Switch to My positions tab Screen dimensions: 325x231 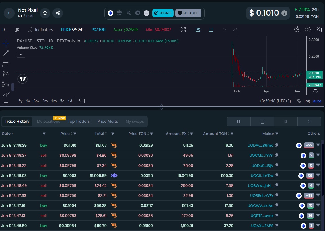(x=48, y=122)
